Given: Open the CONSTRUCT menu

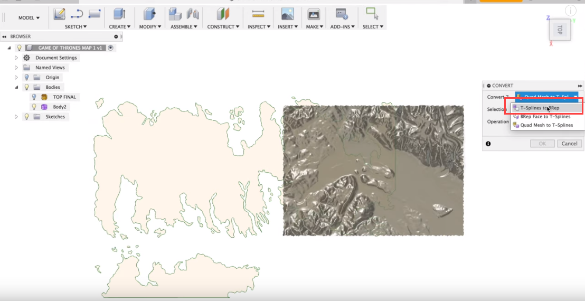Looking at the screenshot, I should [x=223, y=27].
